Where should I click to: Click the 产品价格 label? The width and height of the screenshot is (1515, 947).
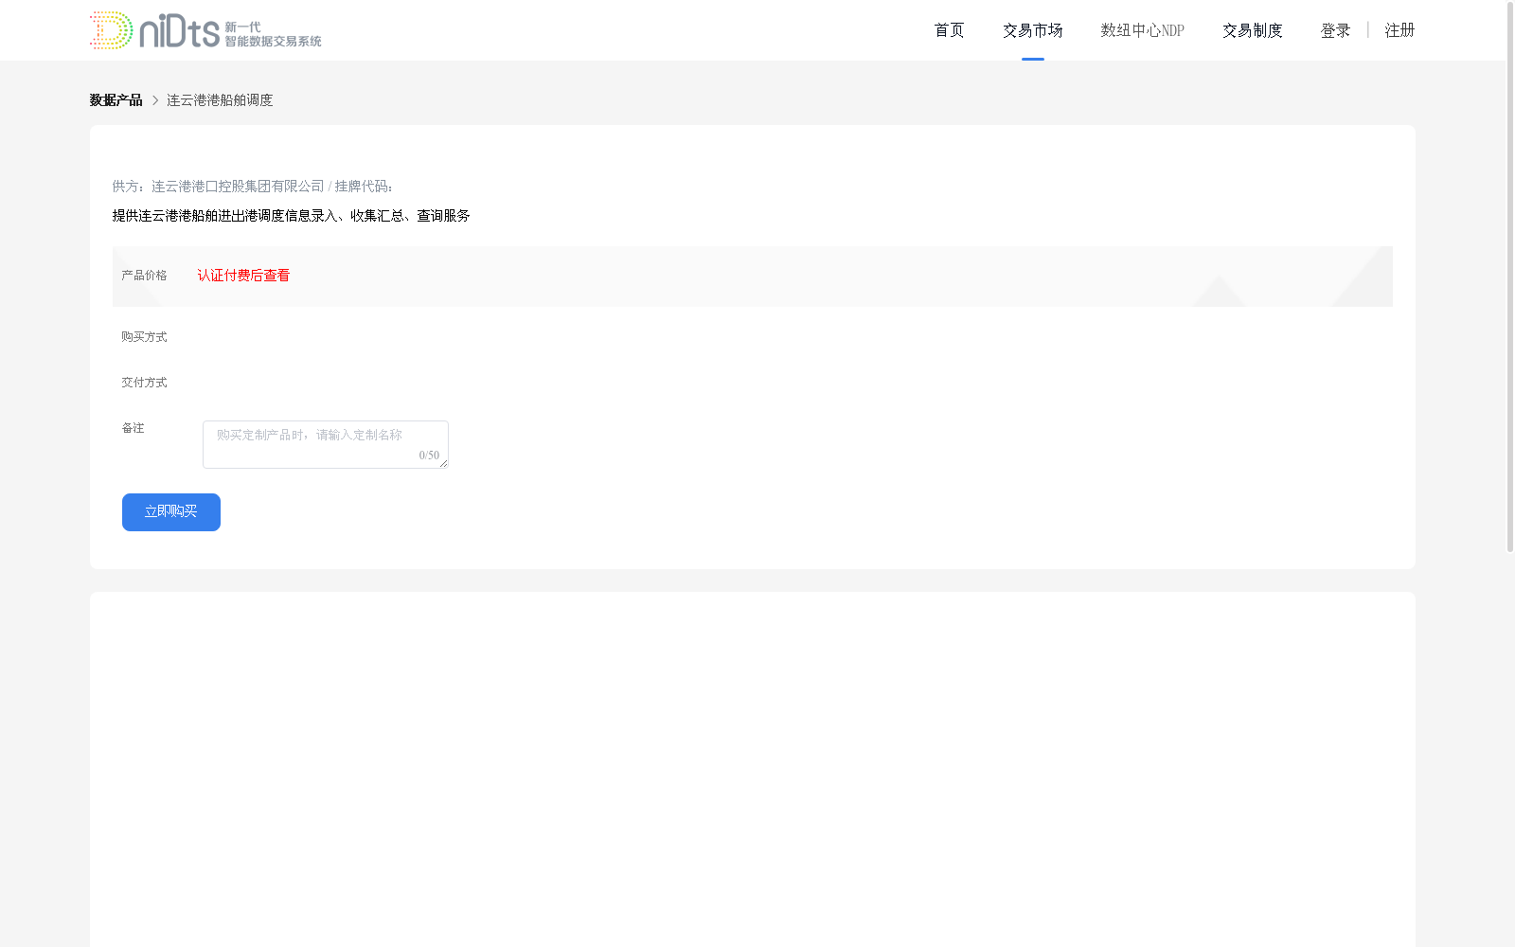click(144, 276)
